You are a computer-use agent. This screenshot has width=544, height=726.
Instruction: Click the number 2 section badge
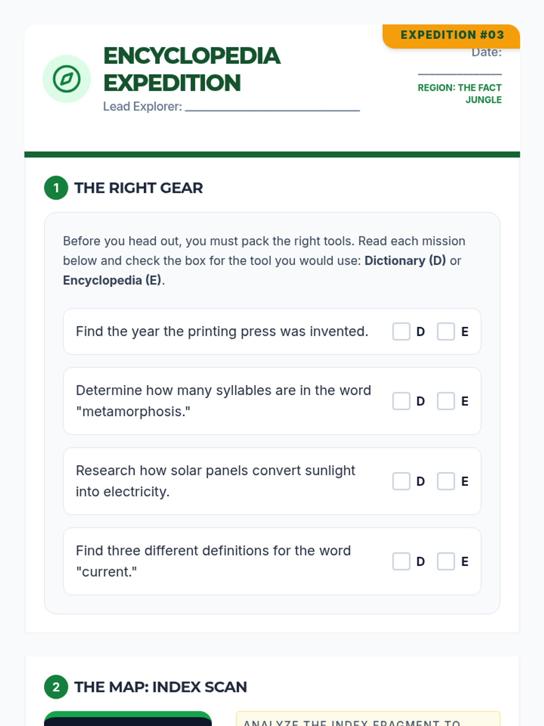(56, 687)
